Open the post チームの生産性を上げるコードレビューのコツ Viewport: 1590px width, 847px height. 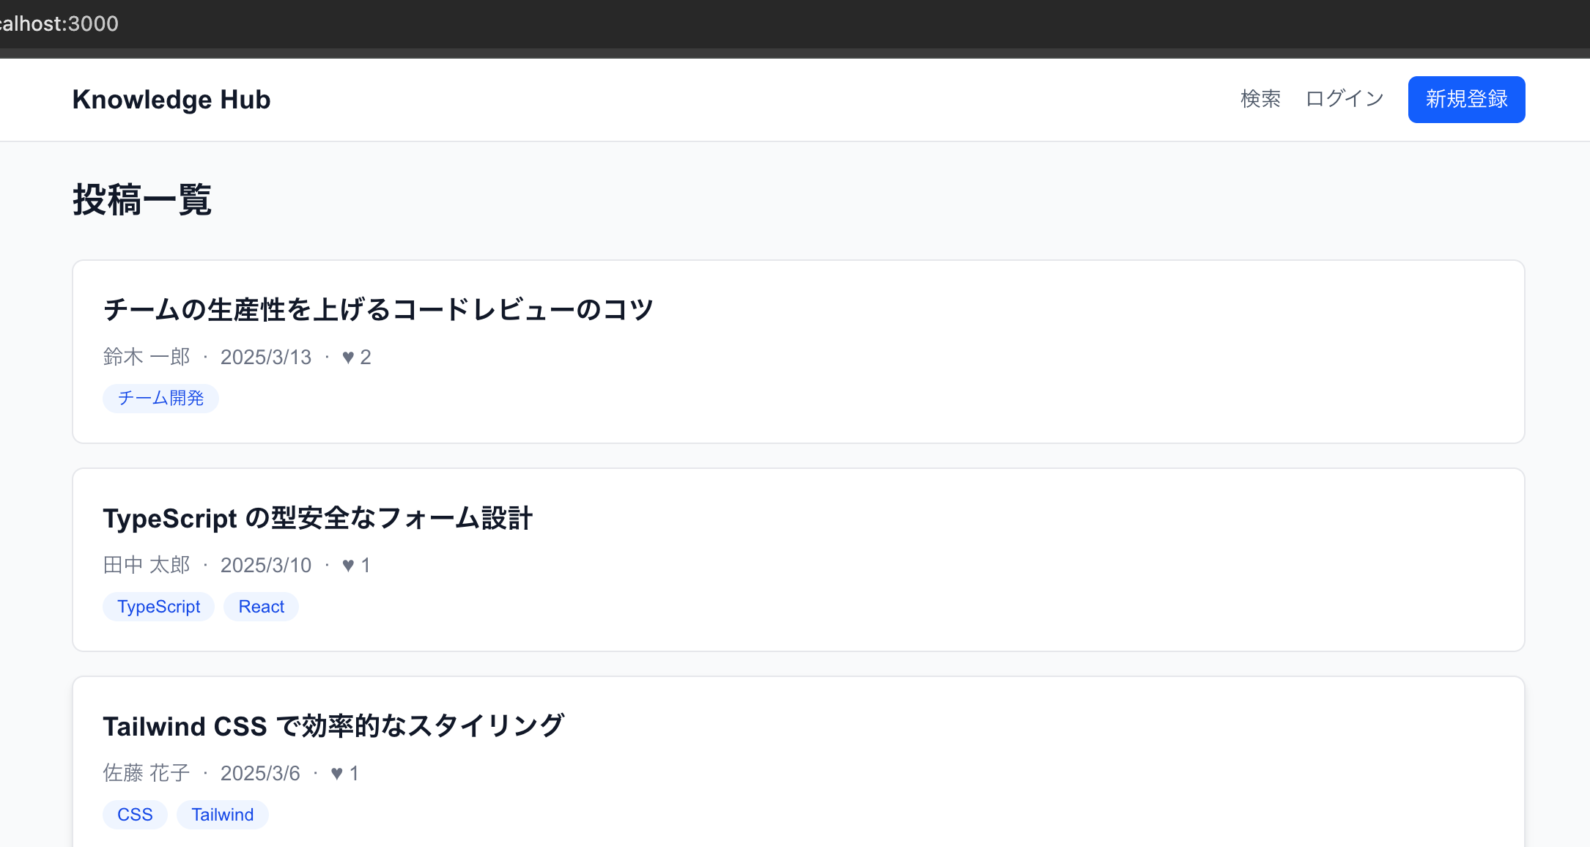pyautogui.click(x=378, y=309)
